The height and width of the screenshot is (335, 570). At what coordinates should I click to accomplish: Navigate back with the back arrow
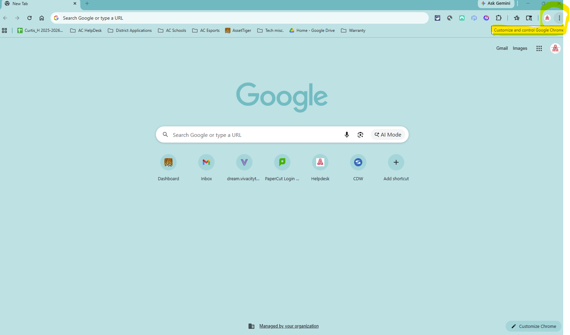click(5, 18)
